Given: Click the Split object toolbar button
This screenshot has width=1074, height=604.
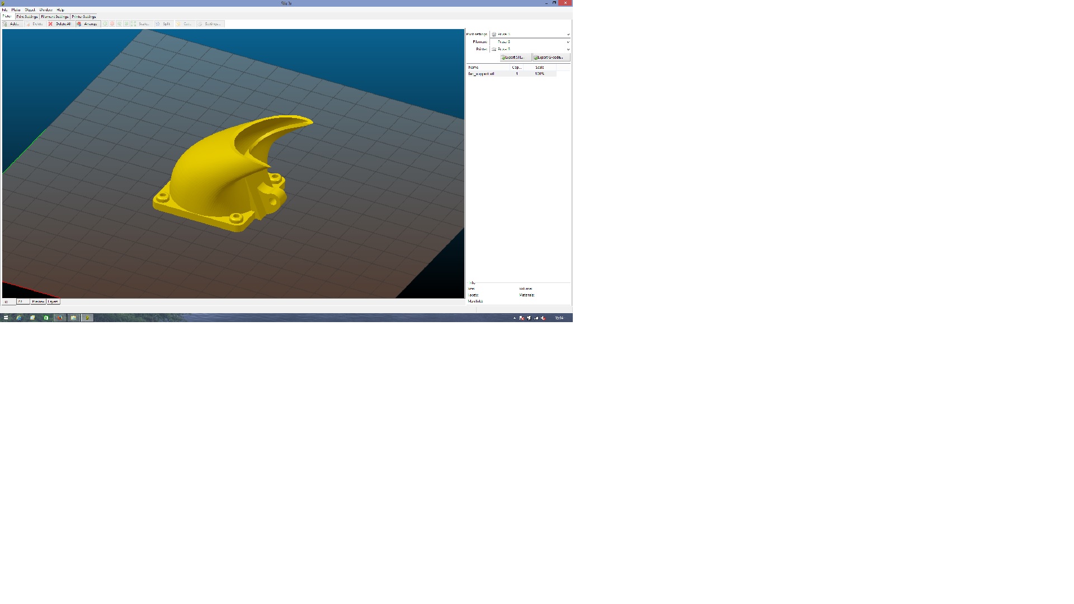Looking at the screenshot, I should [x=164, y=24].
